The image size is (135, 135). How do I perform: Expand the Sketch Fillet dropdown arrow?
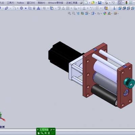tap(18, 8)
